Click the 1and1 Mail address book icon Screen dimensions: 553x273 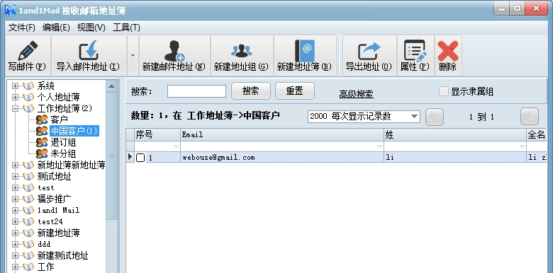click(28, 210)
